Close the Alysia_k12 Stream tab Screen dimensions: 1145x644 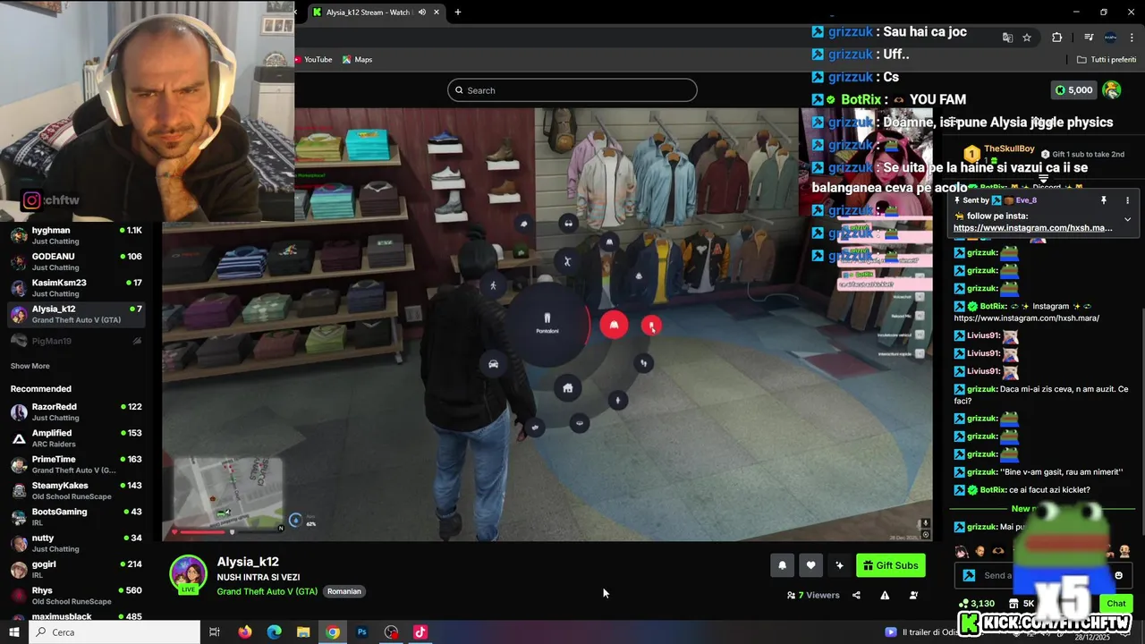[437, 13]
